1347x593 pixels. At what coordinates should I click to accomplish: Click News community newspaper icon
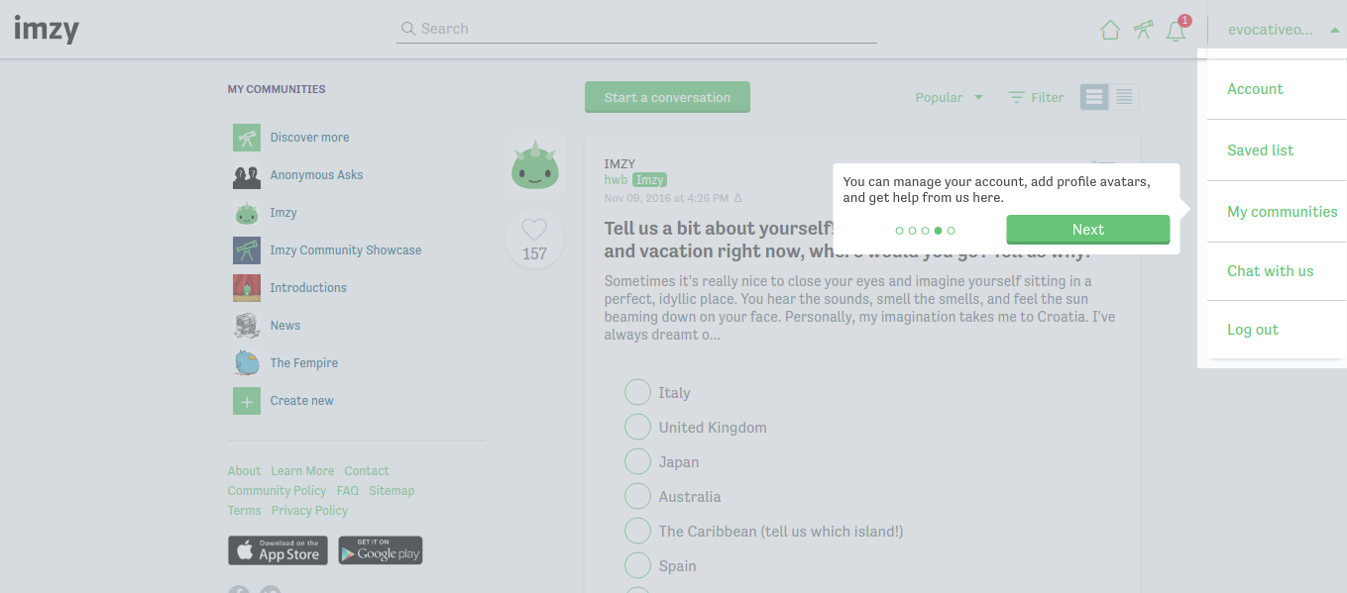coord(247,326)
